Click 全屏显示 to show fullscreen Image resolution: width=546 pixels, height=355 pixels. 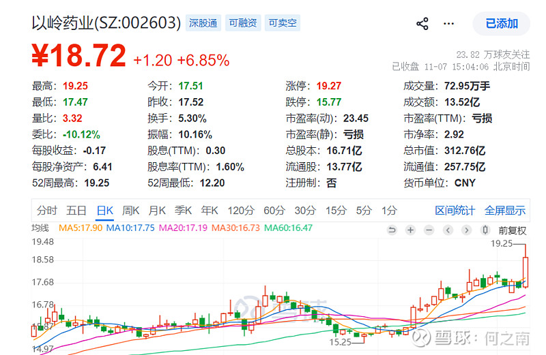pos(505,211)
